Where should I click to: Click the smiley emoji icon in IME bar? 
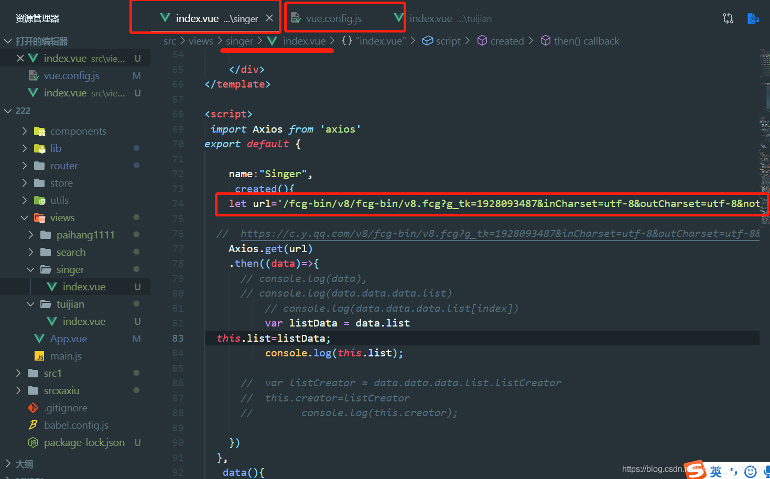[751, 472]
